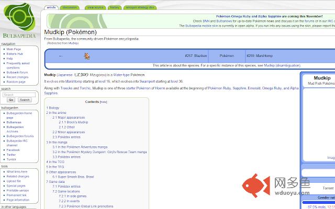The width and height of the screenshot is (335, 209).
Task: Hide the Contents table
Action: 104,102
